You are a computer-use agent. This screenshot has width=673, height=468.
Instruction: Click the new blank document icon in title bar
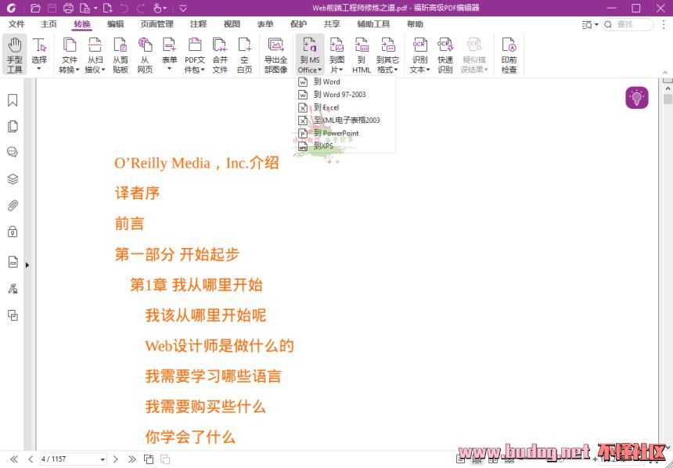click(x=108, y=8)
